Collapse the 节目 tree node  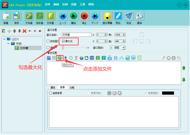pyautogui.click(x=8, y=43)
